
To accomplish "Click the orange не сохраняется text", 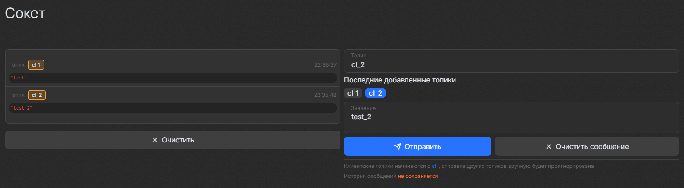I will [418, 176].
